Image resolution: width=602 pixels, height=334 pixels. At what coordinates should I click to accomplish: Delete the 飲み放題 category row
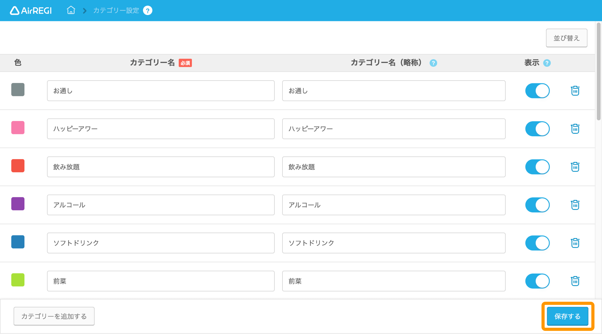click(x=575, y=167)
